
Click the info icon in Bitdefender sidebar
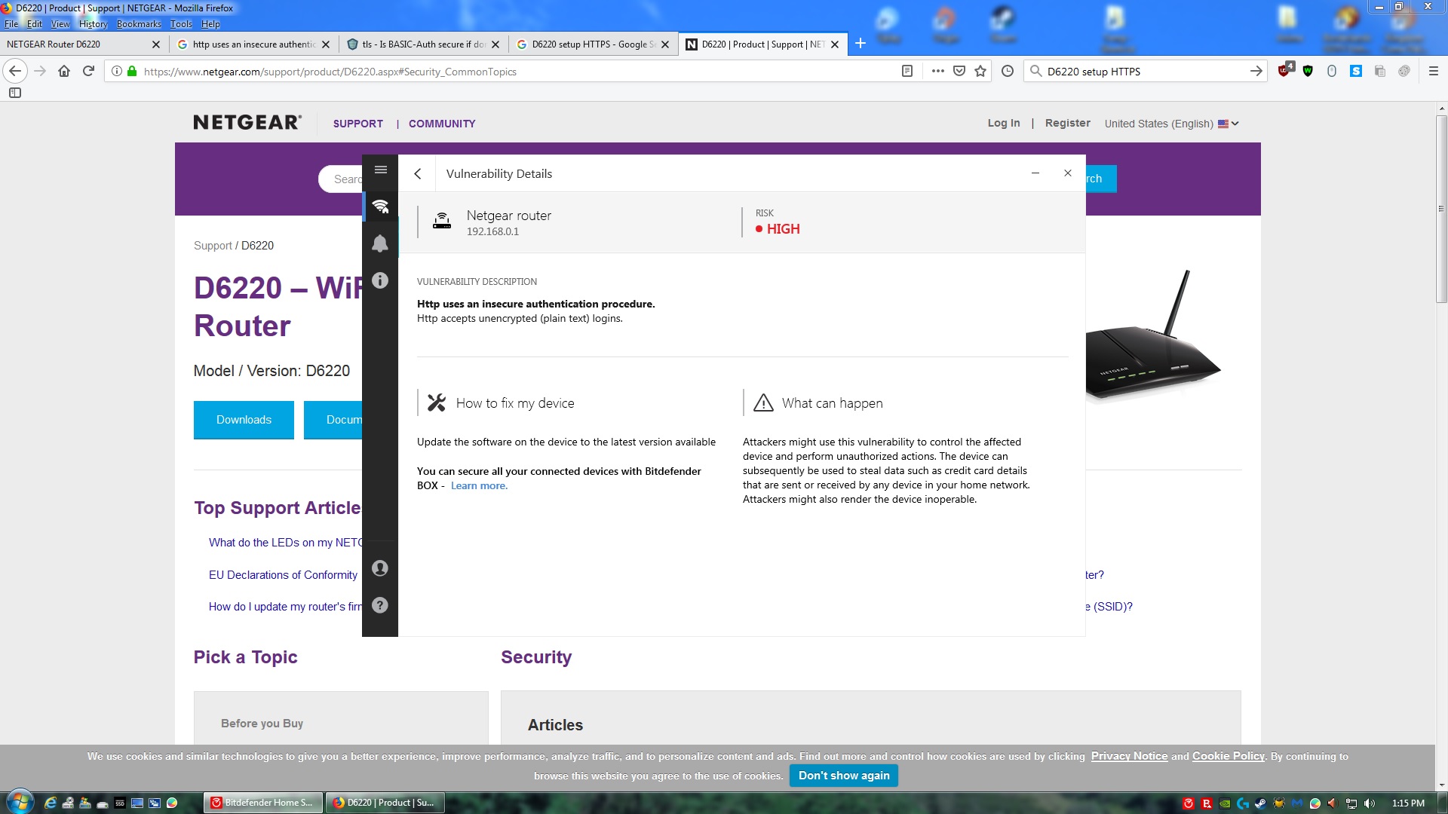pyautogui.click(x=380, y=280)
